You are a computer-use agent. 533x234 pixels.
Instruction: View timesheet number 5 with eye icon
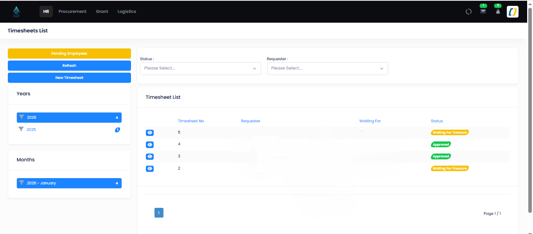[150, 133]
